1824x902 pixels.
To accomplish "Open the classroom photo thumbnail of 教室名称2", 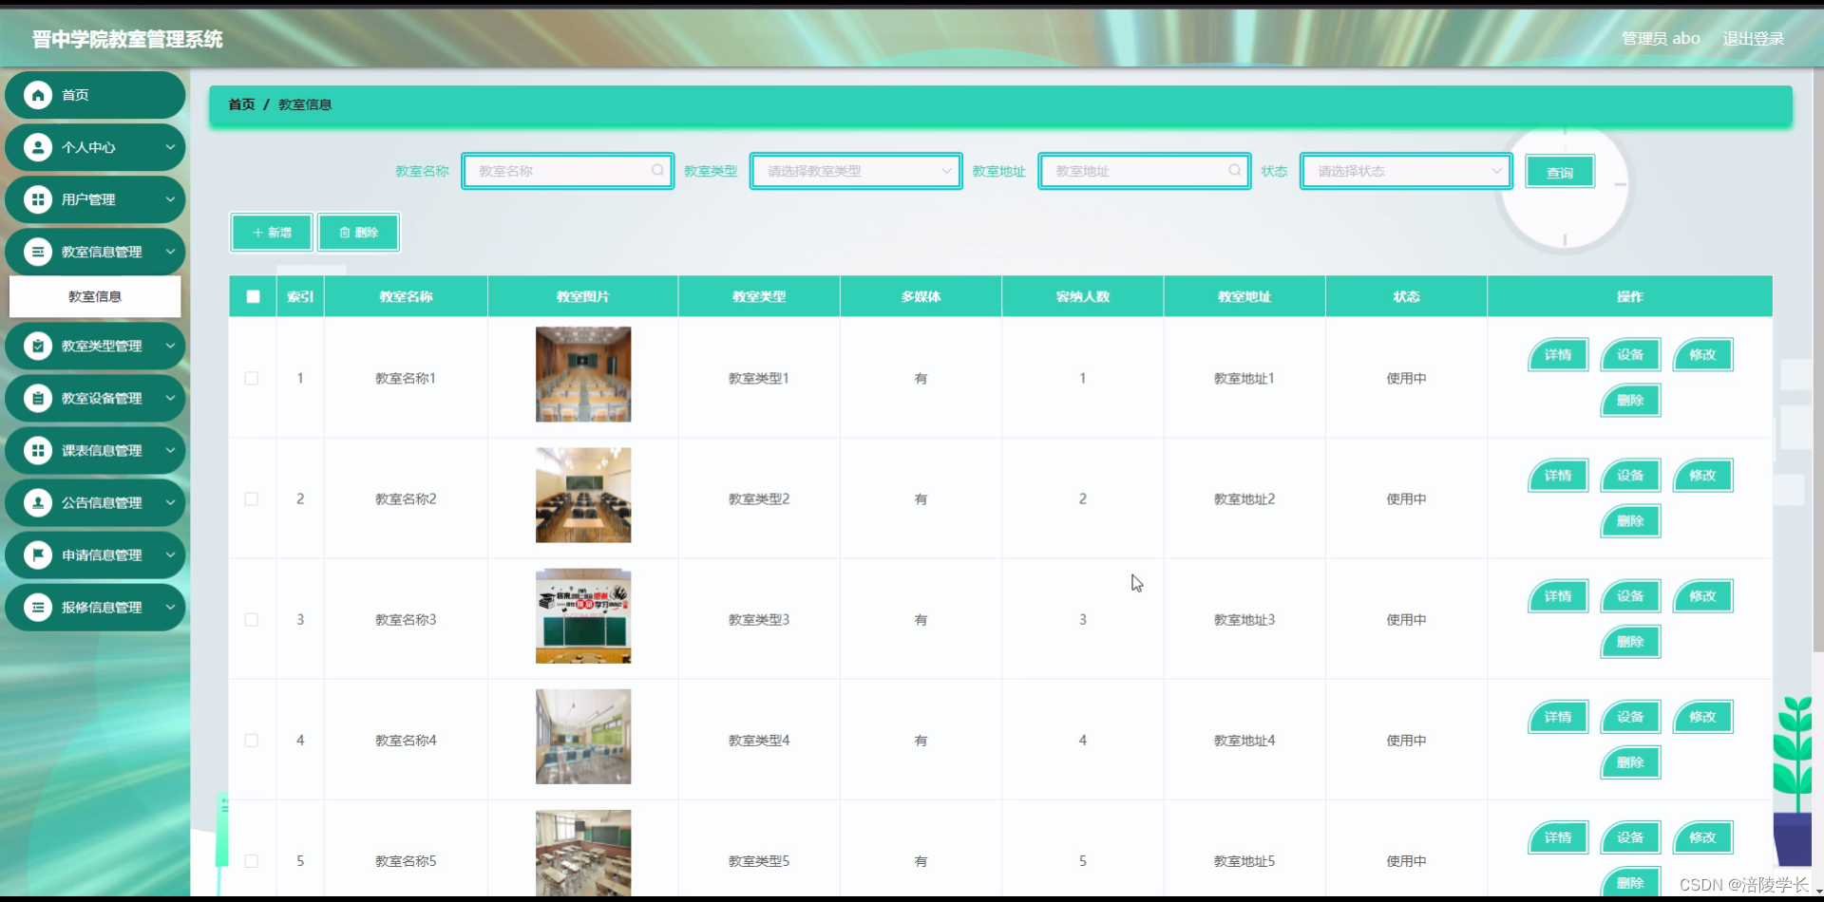I will 582,495.
